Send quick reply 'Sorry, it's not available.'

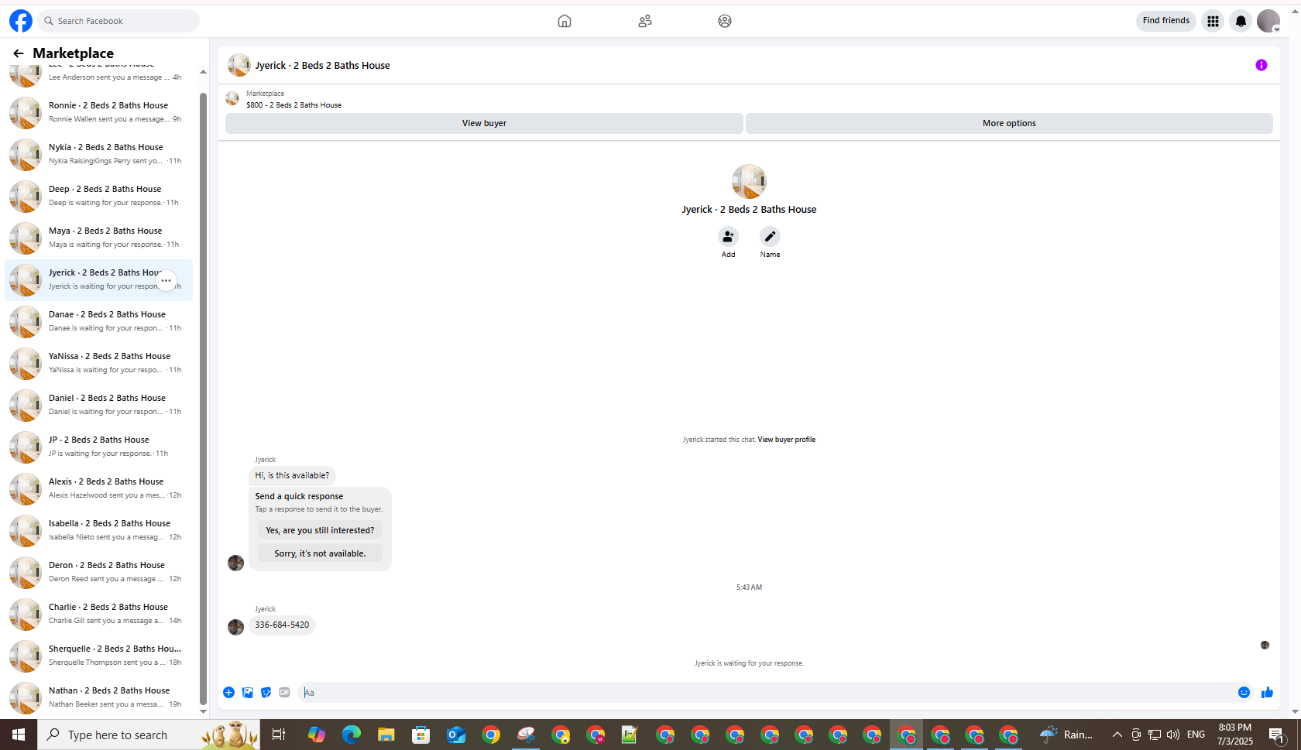tap(320, 553)
